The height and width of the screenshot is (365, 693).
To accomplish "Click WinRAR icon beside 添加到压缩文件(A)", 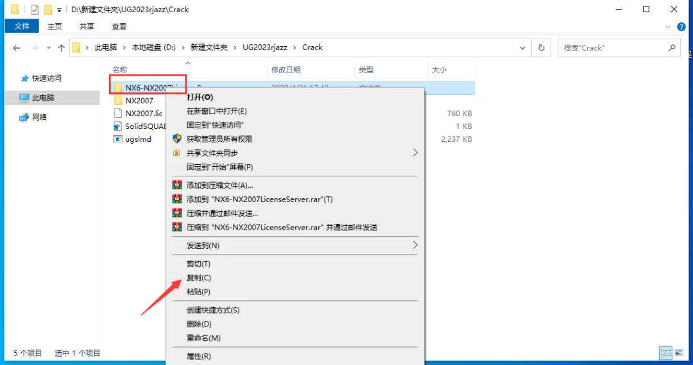I will [x=177, y=185].
